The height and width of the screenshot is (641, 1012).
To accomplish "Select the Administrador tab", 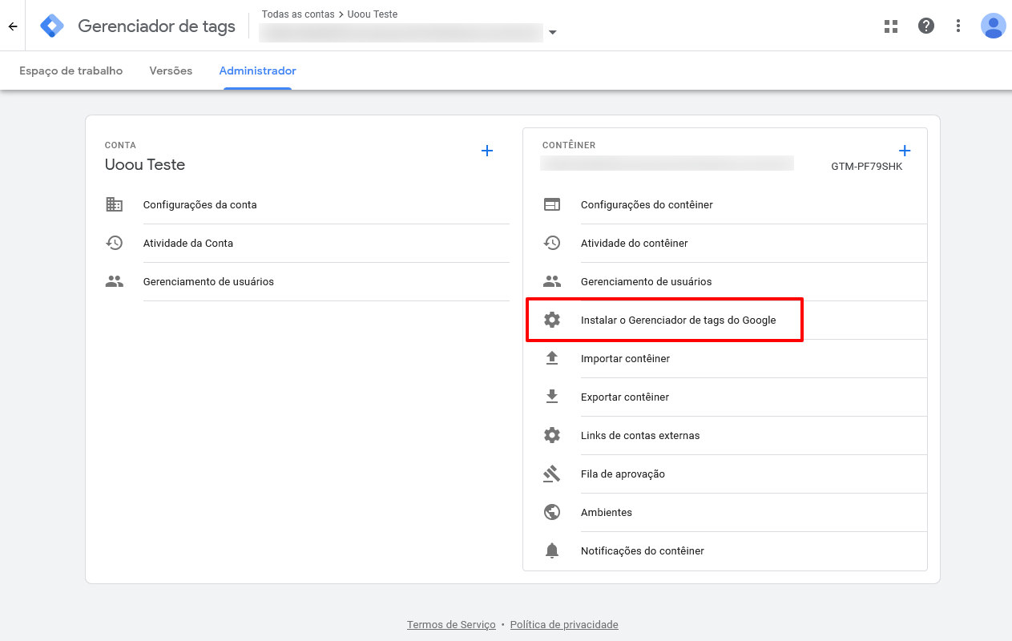I will 258,71.
